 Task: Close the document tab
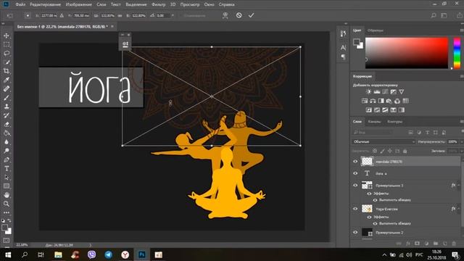pos(112,26)
